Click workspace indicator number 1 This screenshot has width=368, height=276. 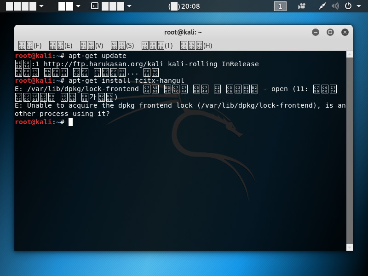(x=280, y=6)
